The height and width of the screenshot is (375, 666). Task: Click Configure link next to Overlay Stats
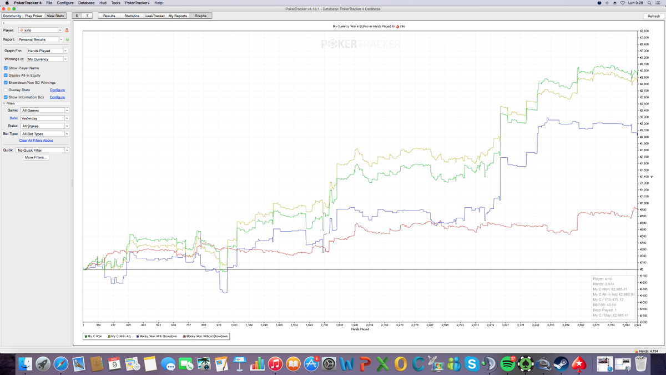click(57, 90)
